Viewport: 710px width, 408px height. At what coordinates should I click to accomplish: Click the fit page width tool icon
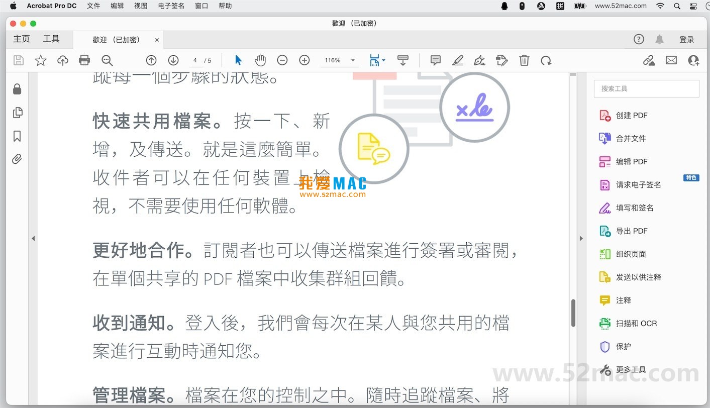click(375, 60)
